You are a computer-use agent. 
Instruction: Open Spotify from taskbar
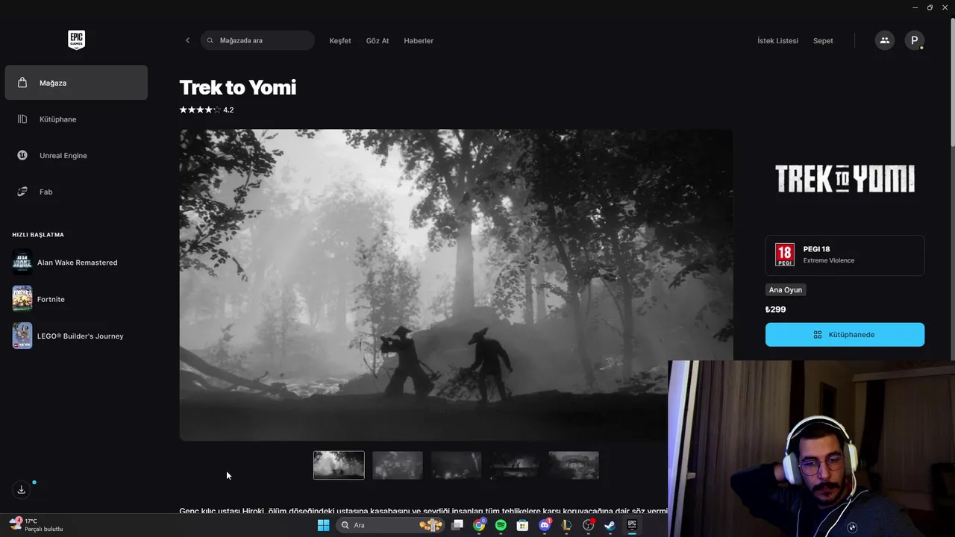pos(501,525)
